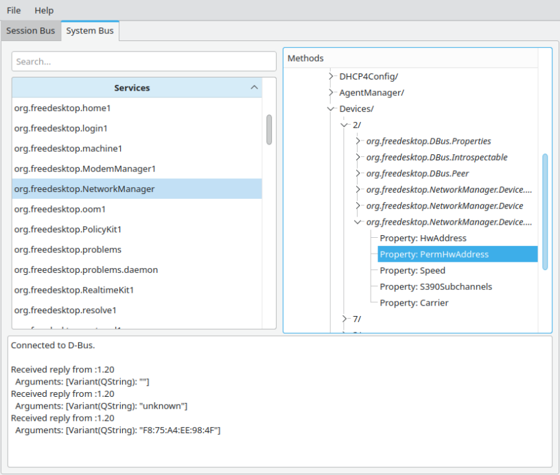560x475 pixels.
Task: Sort by the Services column header
Action: point(132,88)
